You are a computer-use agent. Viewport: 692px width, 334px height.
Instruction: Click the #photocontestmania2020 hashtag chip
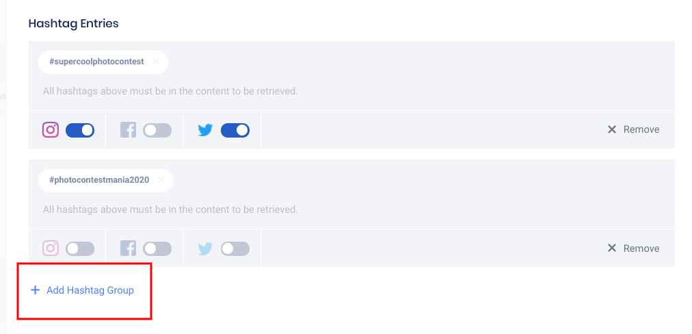tap(99, 180)
